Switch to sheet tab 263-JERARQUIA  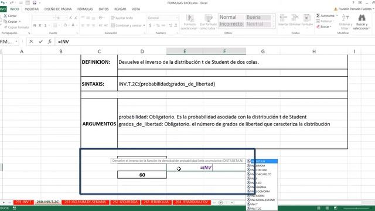coord(156,202)
